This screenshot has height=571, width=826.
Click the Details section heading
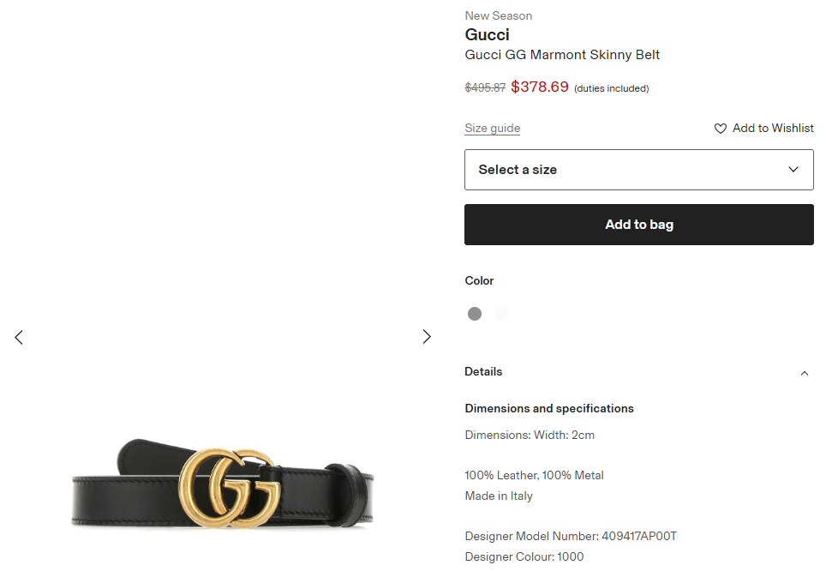click(483, 372)
